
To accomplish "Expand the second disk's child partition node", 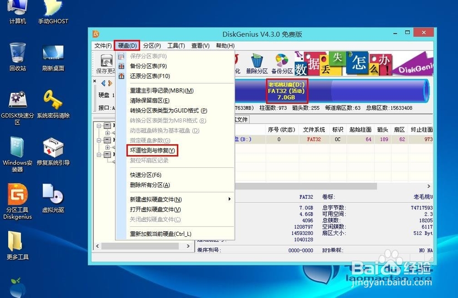I will pyautogui.click(x=107, y=148).
